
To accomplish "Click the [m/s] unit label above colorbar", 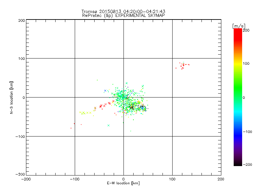I will pos(239,26).
